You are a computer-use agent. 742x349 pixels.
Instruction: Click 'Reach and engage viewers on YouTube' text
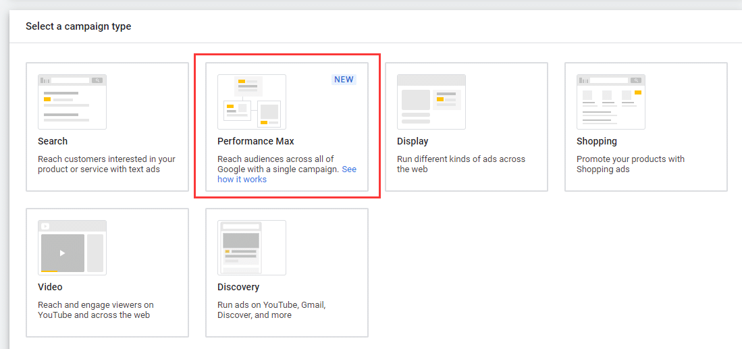[x=96, y=310]
